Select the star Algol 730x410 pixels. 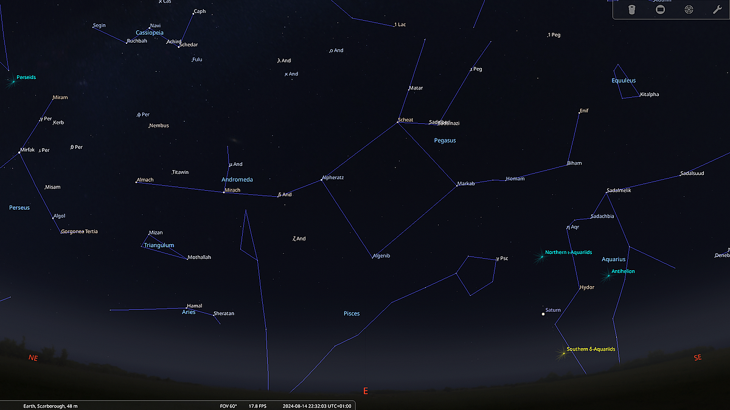click(x=53, y=217)
